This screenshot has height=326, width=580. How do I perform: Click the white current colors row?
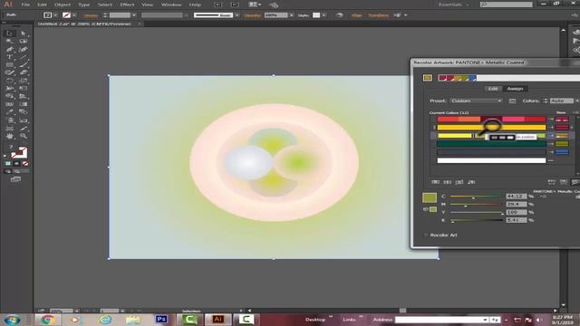click(491, 160)
